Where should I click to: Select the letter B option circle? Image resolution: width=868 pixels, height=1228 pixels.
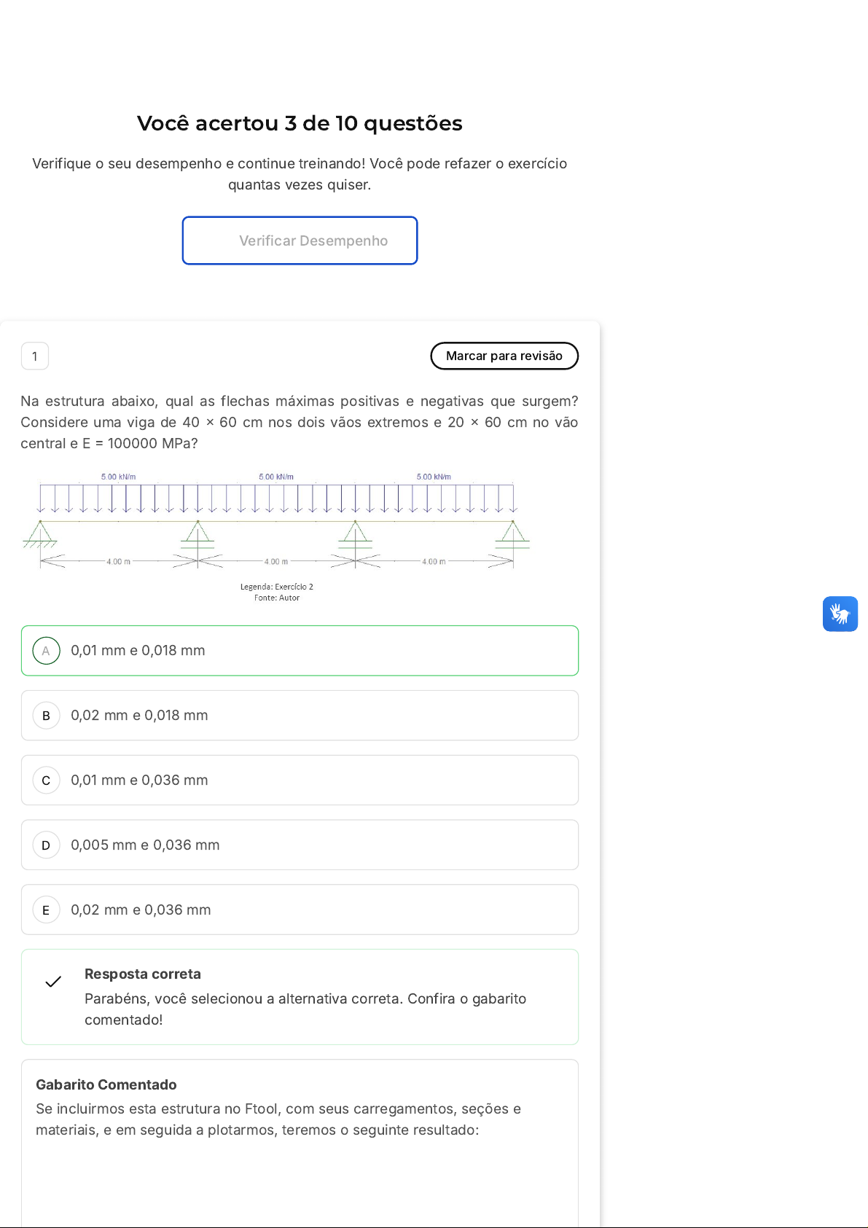pyautogui.click(x=46, y=716)
